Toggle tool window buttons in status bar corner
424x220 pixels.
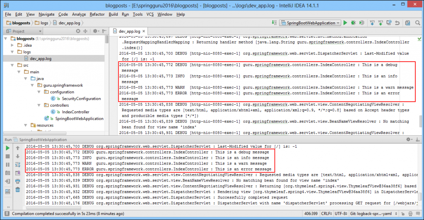(7, 213)
